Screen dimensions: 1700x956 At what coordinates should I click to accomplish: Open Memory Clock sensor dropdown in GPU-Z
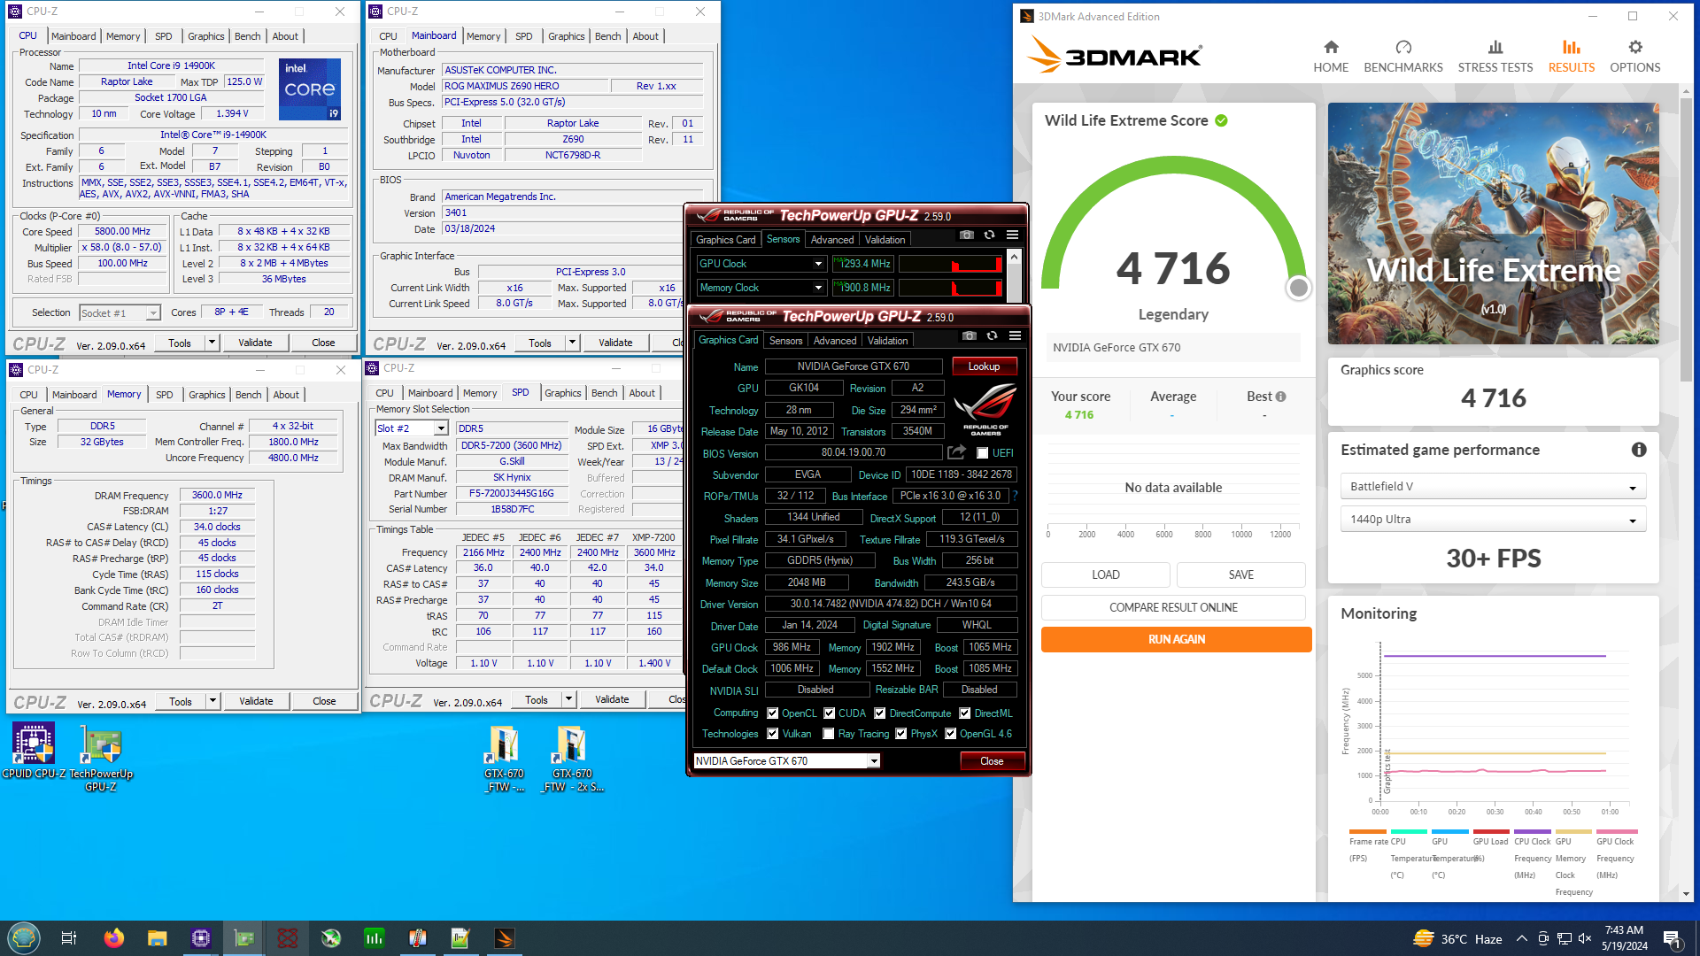point(818,288)
